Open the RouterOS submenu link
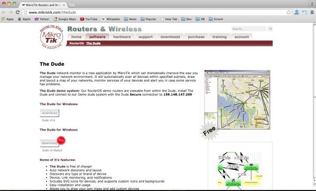Viewport: 316px width, 191px height. (x=77, y=43)
